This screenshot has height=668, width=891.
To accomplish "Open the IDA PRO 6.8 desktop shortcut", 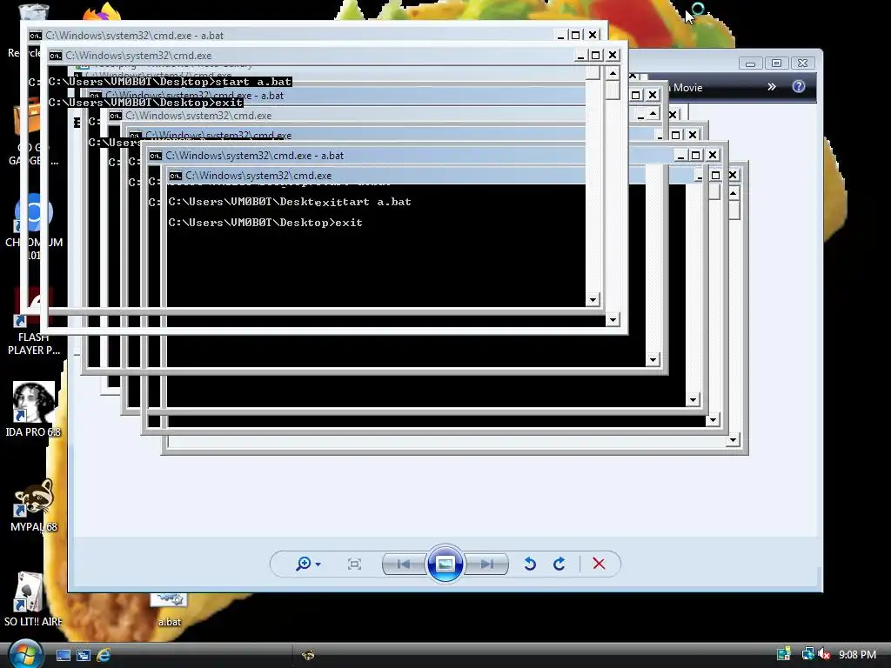I will coord(33,411).
